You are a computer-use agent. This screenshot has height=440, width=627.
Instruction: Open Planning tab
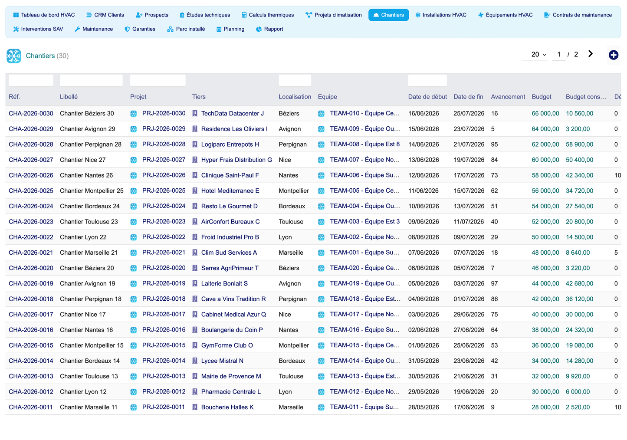click(230, 29)
